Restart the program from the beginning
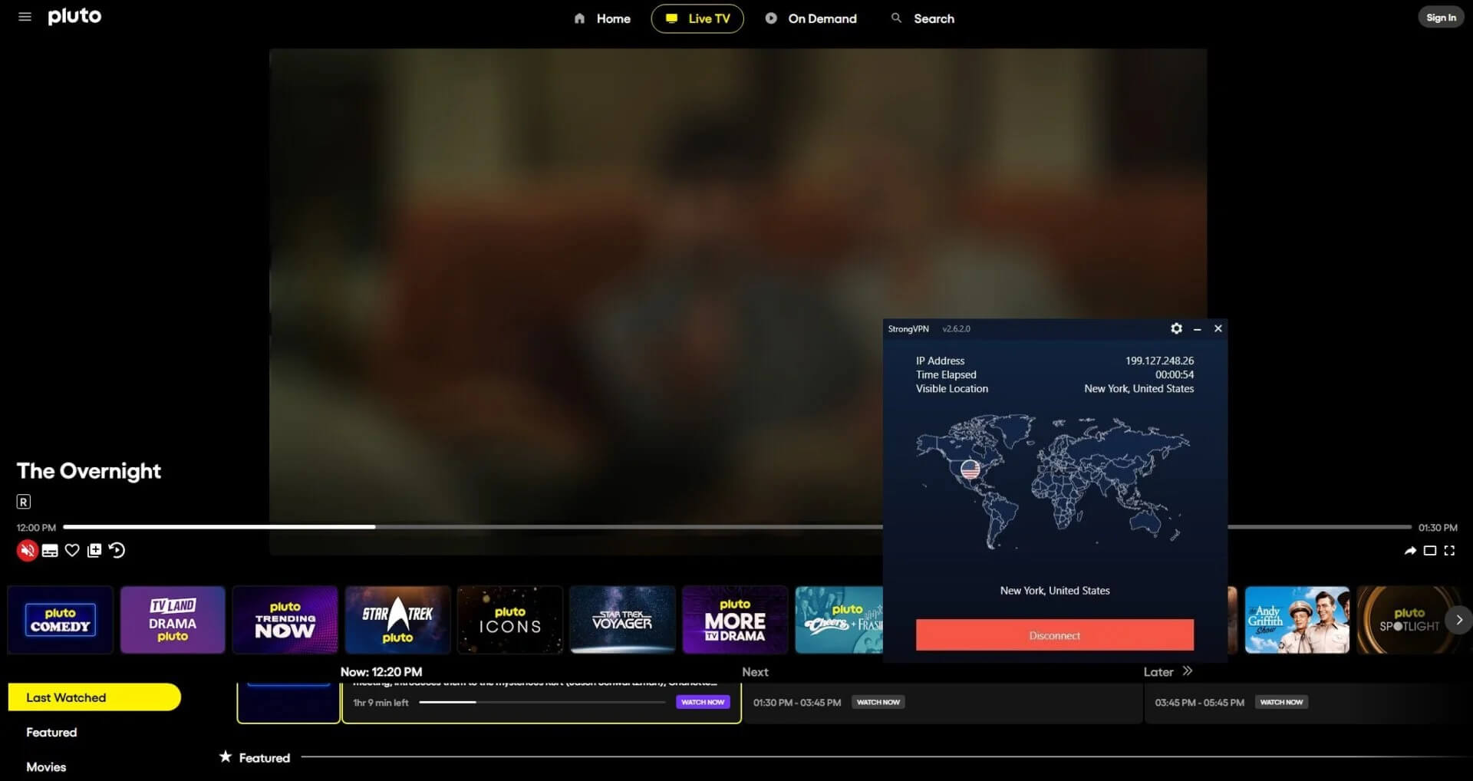Screen dimensions: 1473x781 117,550
